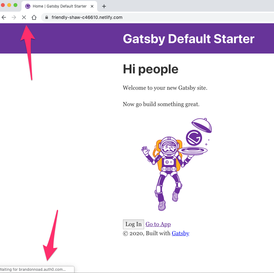
Task: Click the Log In button
Action: click(133, 224)
